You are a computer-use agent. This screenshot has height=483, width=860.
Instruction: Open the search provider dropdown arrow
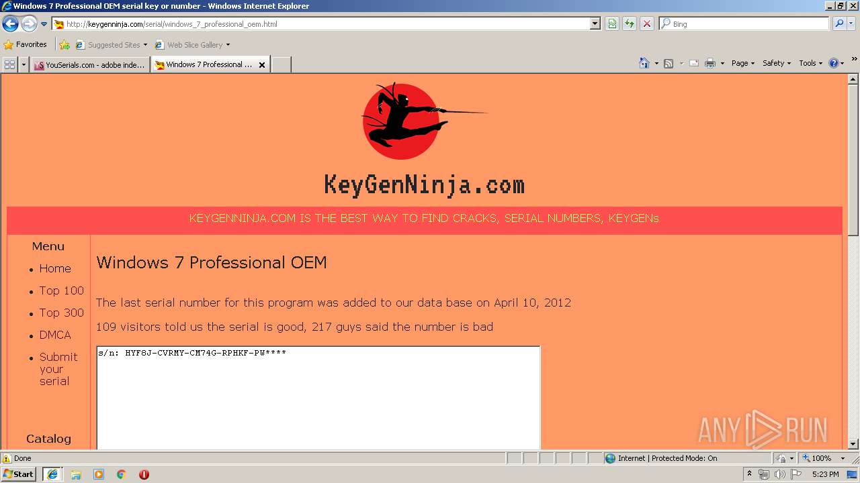[852, 24]
